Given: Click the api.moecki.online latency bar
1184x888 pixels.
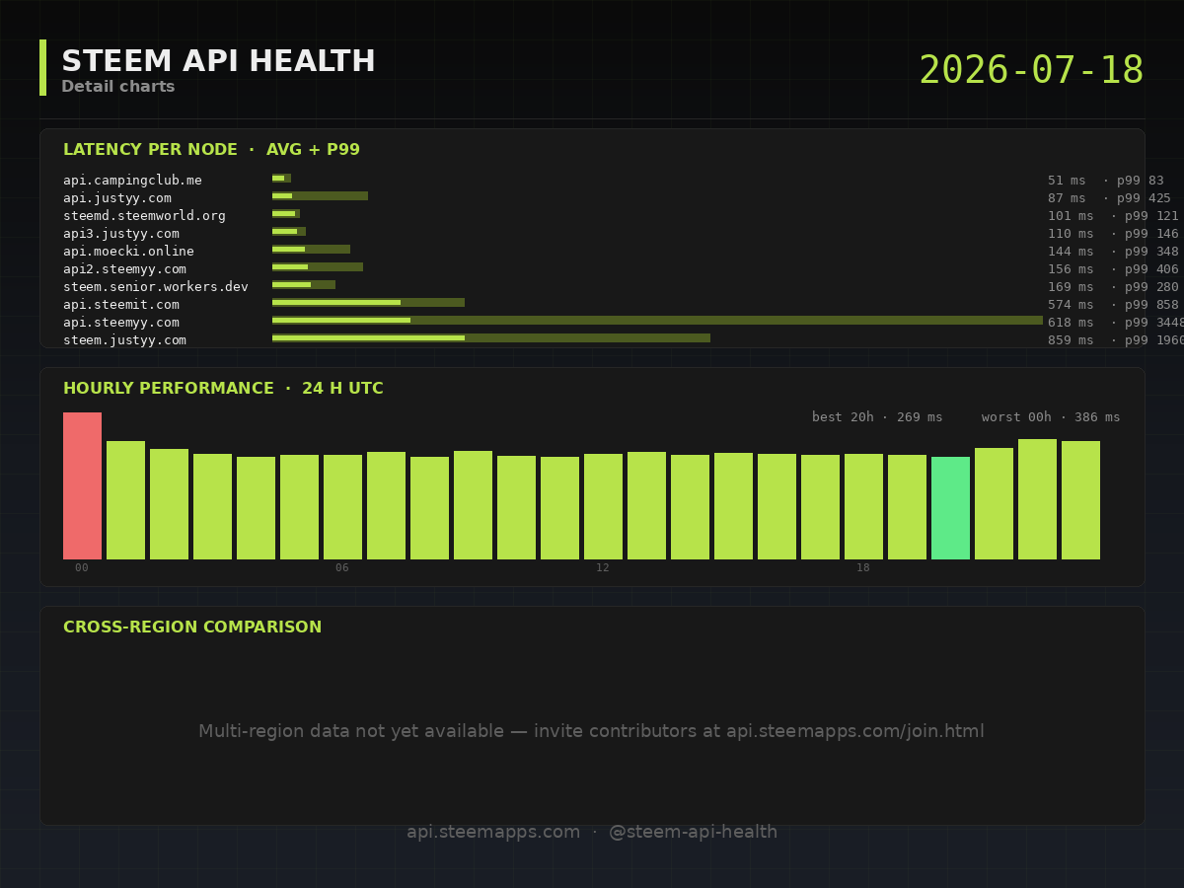Looking at the screenshot, I should [311, 250].
